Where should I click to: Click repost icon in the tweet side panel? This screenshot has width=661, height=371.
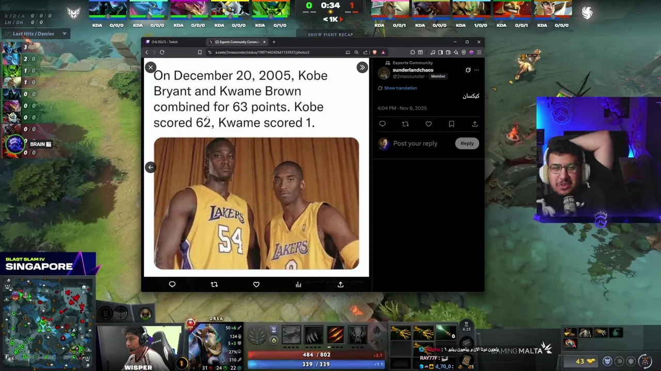[x=405, y=124]
